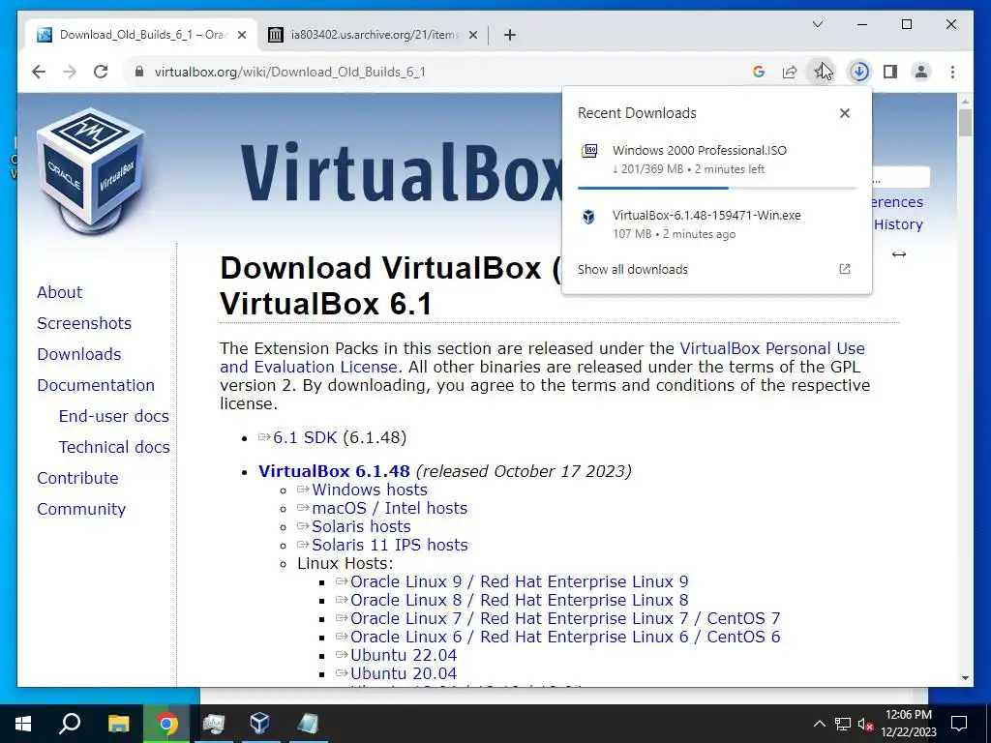Click the VirtualBox taskbar icon
Image resolution: width=991 pixels, height=743 pixels.
tap(259, 724)
